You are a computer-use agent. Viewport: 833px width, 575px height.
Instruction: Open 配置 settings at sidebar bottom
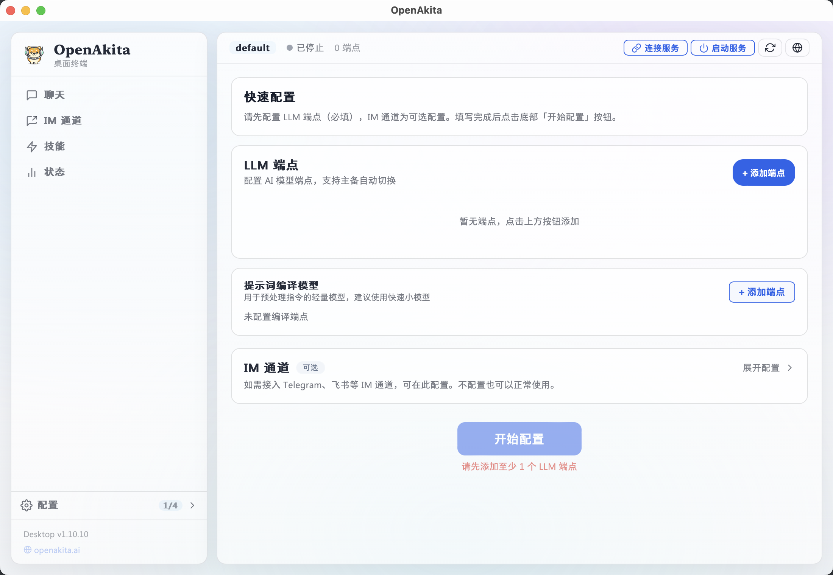coord(47,505)
